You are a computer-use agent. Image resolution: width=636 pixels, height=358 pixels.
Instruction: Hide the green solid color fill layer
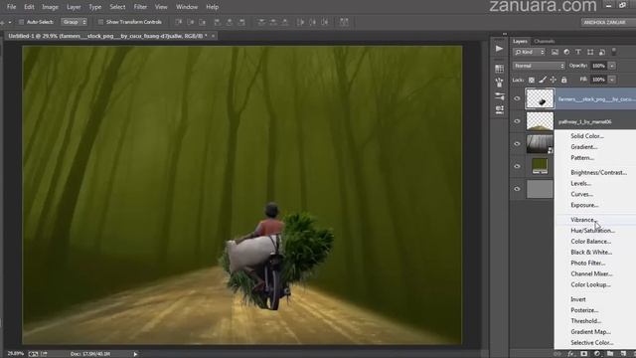coord(517,166)
